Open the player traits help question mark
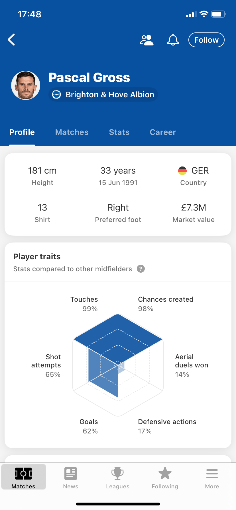This screenshot has height=510, width=236. [141, 269]
